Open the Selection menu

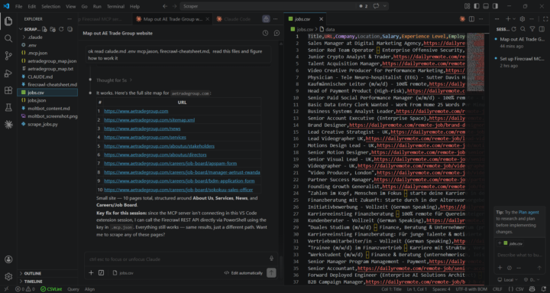pyautogui.click(x=50, y=6)
